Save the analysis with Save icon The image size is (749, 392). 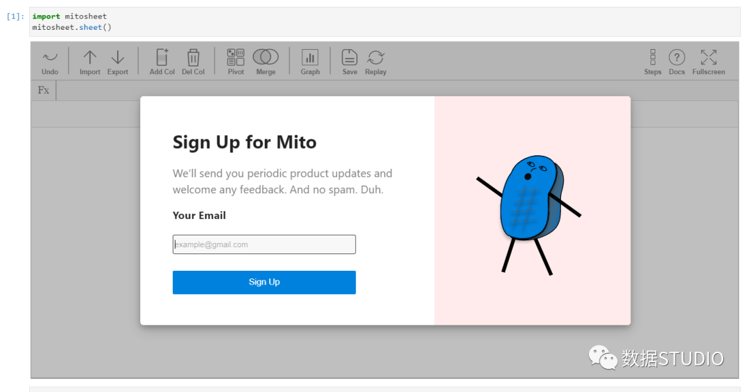point(350,62)
